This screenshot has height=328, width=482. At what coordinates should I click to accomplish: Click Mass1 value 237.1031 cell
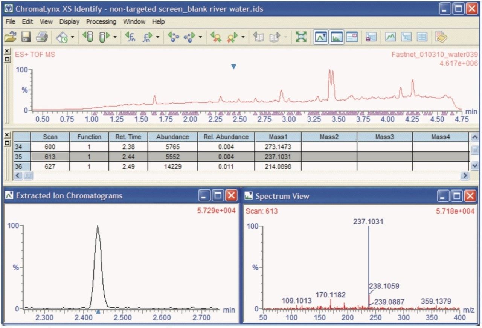click(x=278, y=157)
